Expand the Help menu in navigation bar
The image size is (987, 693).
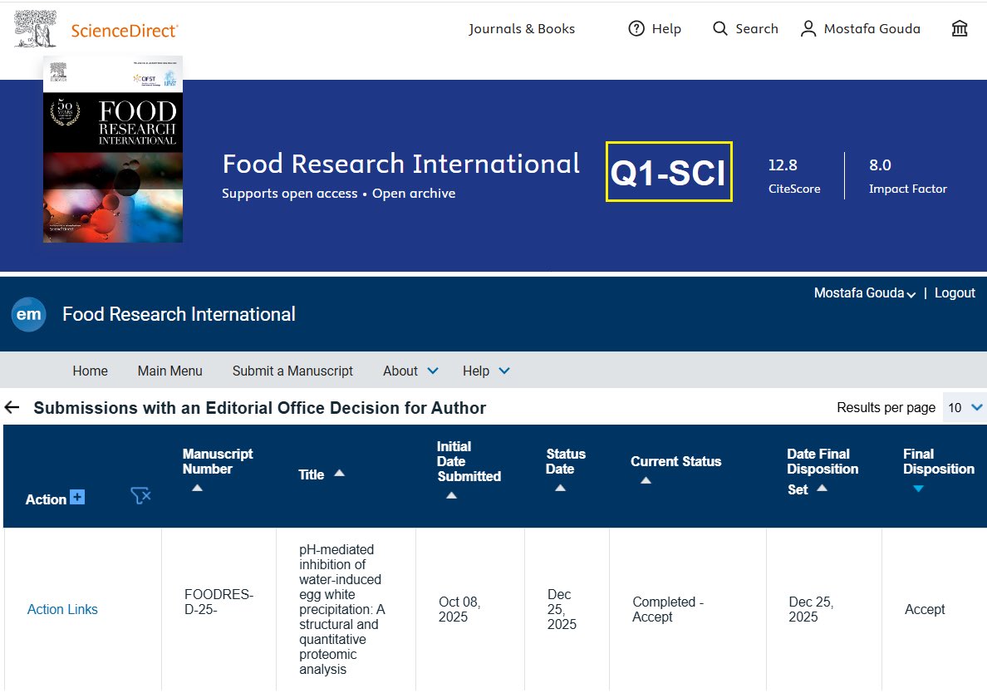(485, 371)
